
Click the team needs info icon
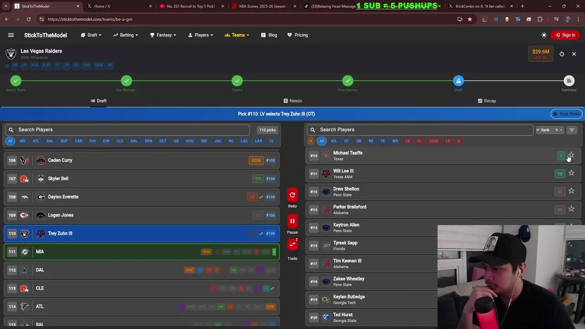pyautogui.click(x=7, y=66)
